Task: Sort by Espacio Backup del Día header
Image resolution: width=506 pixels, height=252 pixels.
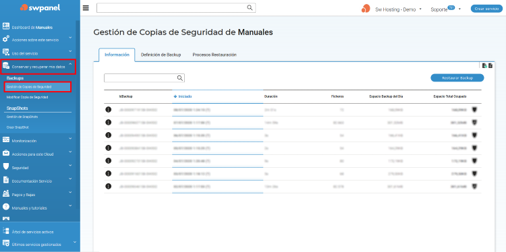Action: click(386, 96)
